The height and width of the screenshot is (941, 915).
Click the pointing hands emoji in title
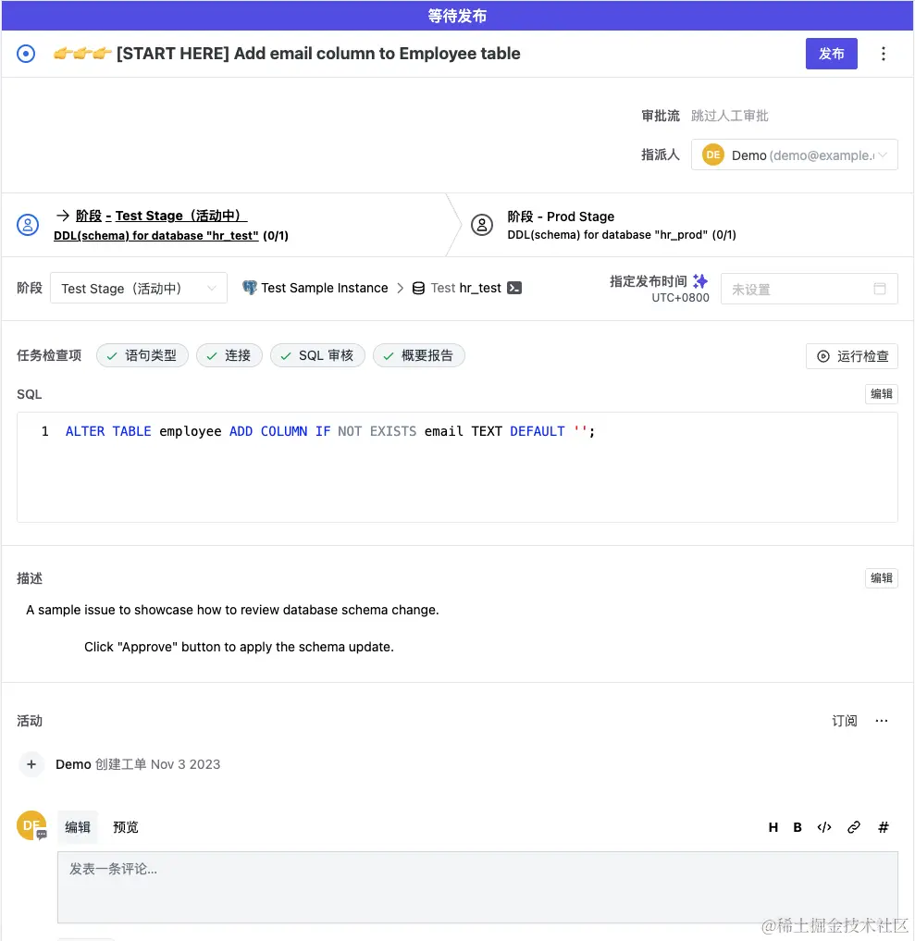[x=82, y=54]
